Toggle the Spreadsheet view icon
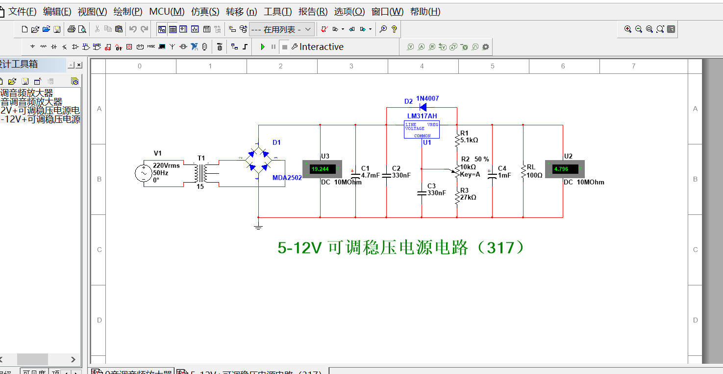This screenshot has height=374, width=723. coord(173,29)
